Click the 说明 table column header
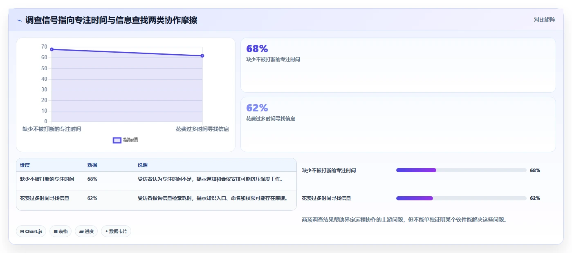Screen dimensions: 572x253 [x=143, y=165]
